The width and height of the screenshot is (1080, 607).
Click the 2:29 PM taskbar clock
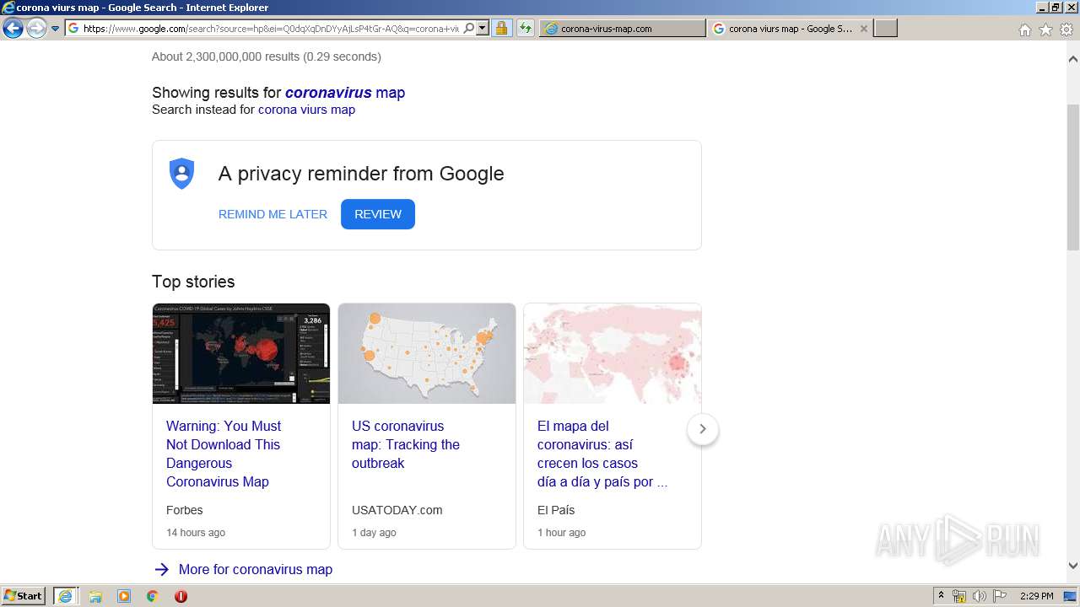point(1036,596)
